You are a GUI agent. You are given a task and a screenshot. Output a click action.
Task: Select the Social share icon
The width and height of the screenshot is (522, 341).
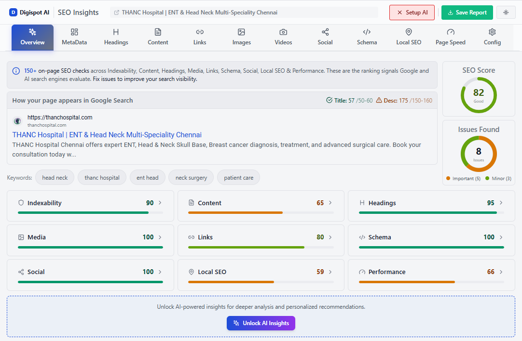pyautogui.click(x=325, y=32)
